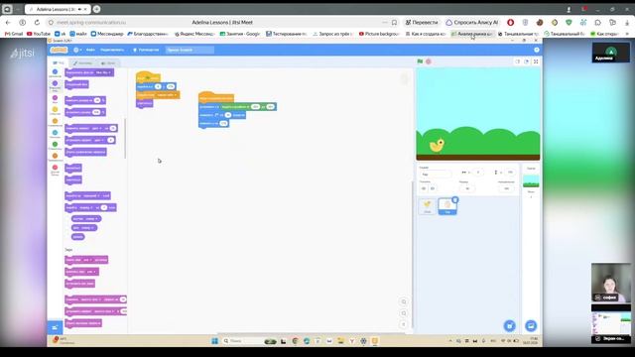Viewport: 635px width, 357px height.
Task: Delete the selected sprite with its trash badge
Action: (455, 199)
